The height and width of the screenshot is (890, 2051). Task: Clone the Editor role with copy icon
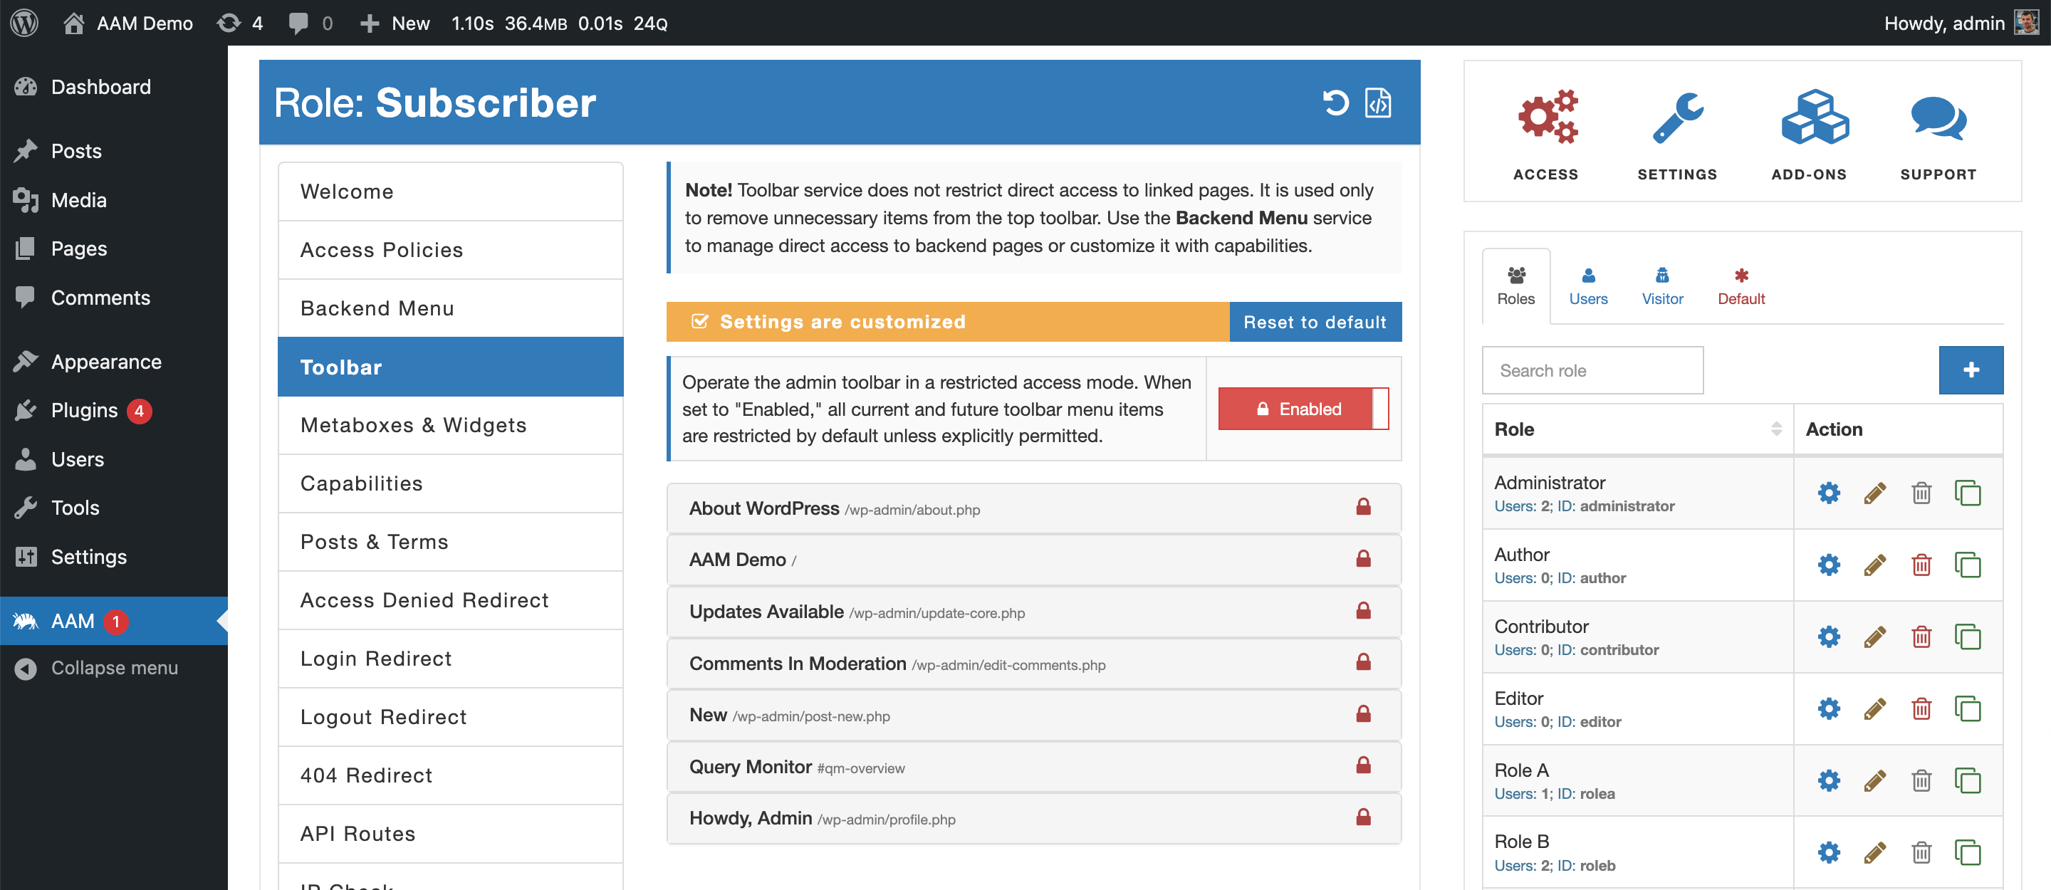click(1968, 708)
